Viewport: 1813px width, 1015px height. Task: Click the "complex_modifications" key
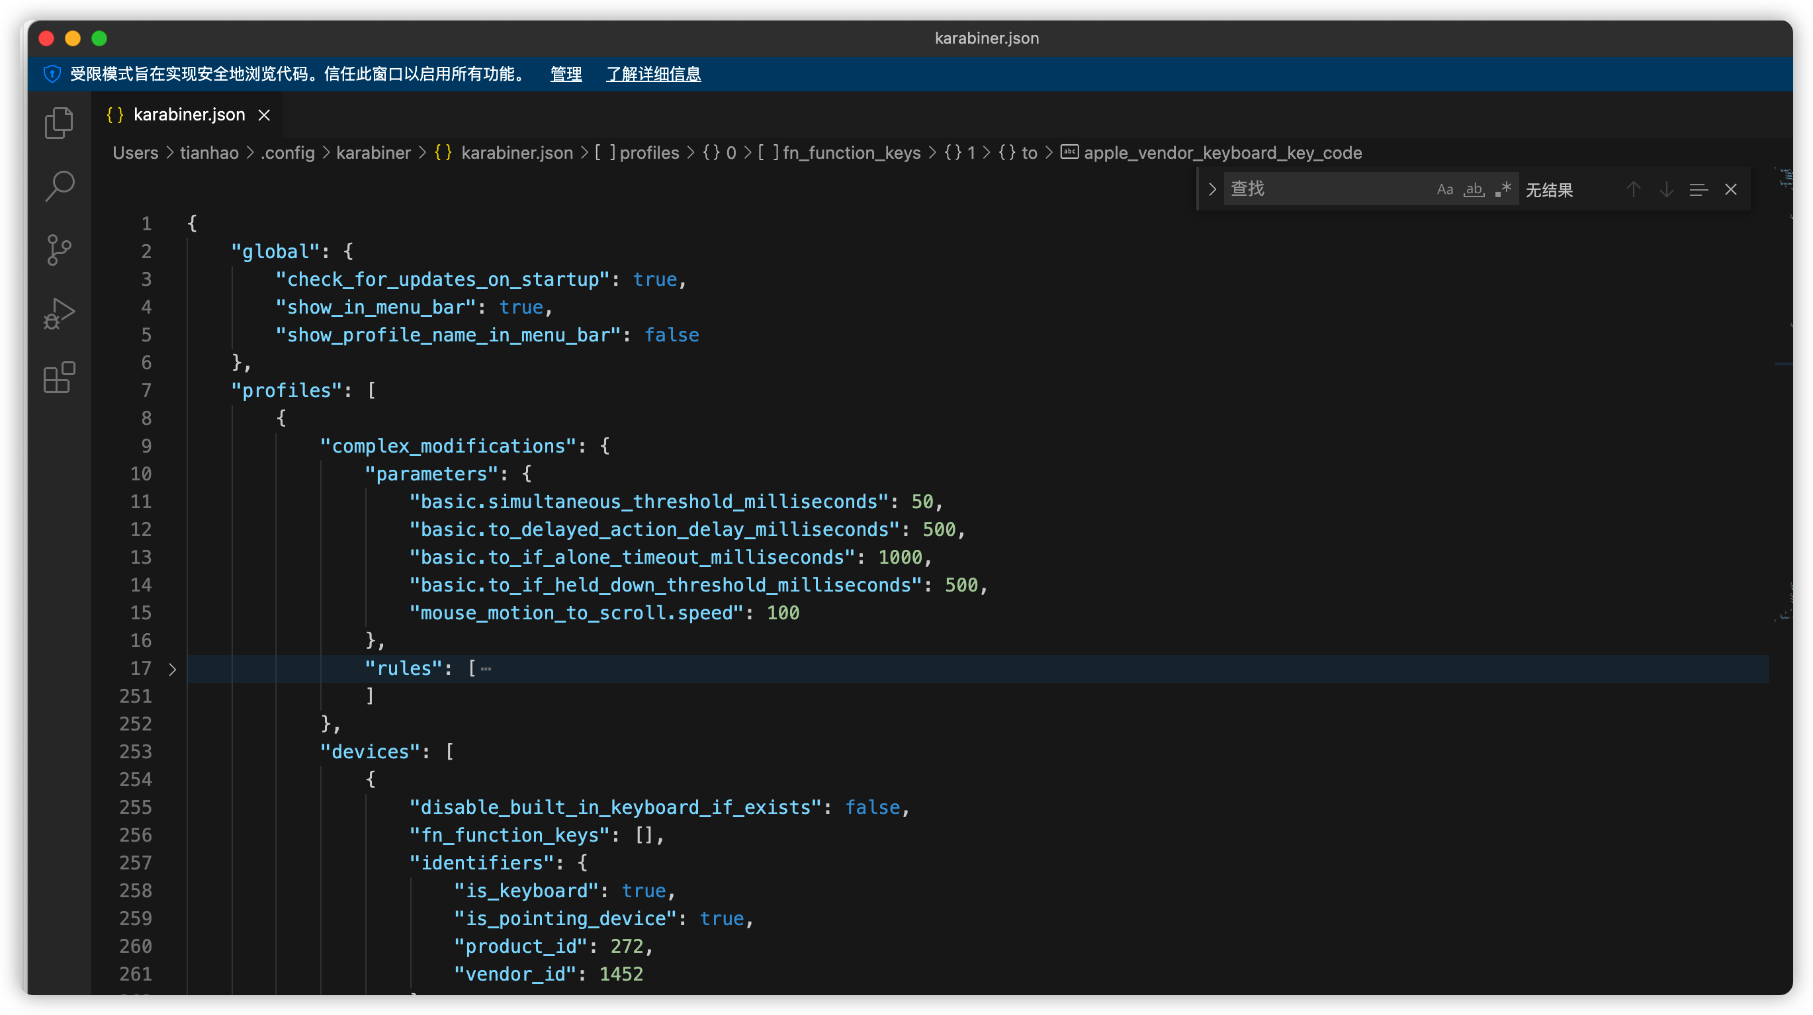pyautogui.click(x=449, y=446)
